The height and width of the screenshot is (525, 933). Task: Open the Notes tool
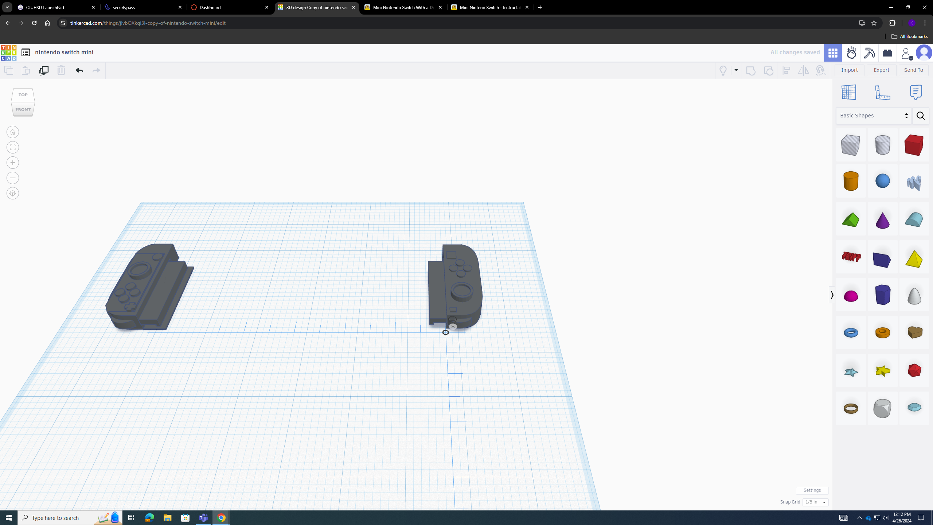[x=916, y=92]
